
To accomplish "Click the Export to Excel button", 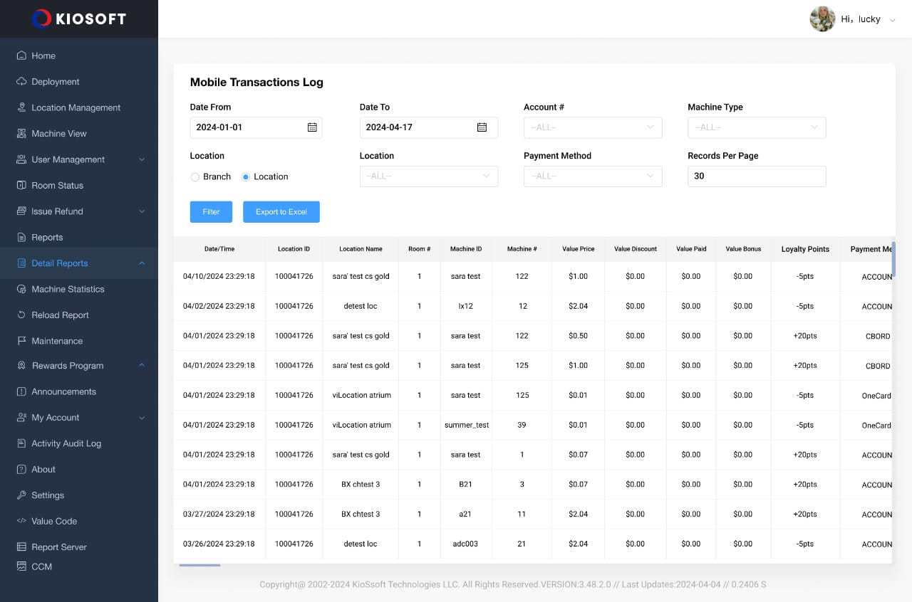I will [281, 212].
